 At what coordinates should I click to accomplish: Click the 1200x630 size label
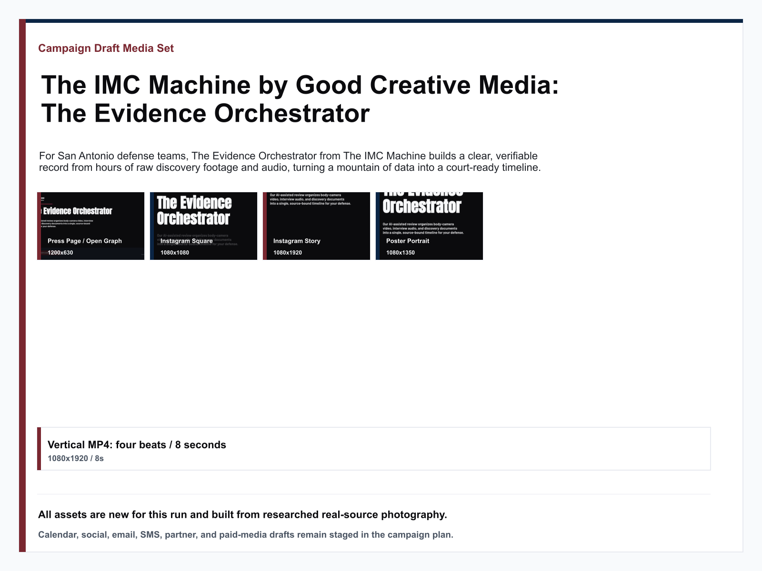pyautogui.click(x=60, y=253)
